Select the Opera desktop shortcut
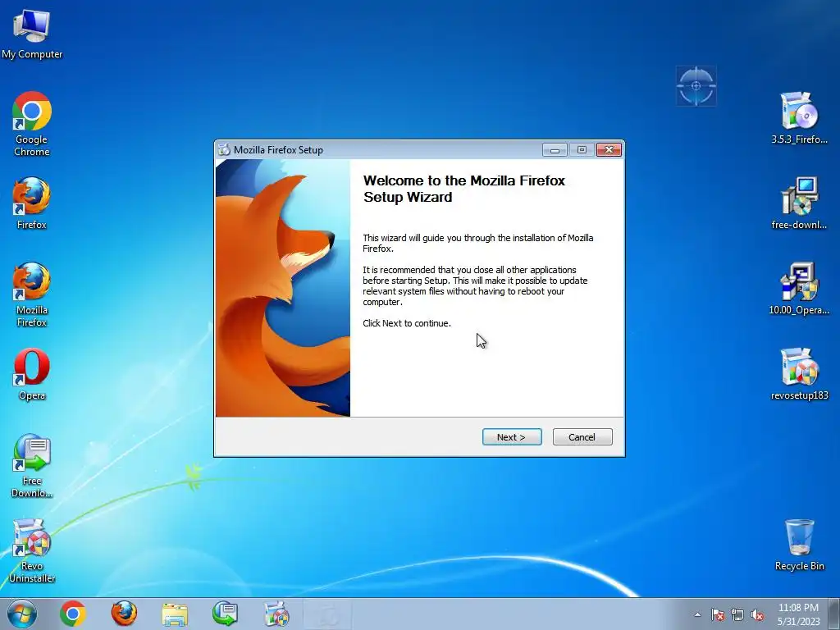840x630 pixels. 32,374
